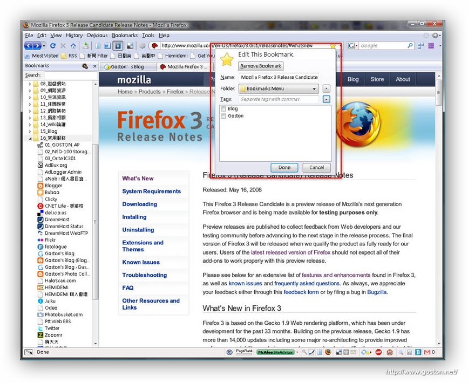Viewport: 468px width, 383px height.
Task: Click the Google search magnifier icon
Action: point(410,45)
